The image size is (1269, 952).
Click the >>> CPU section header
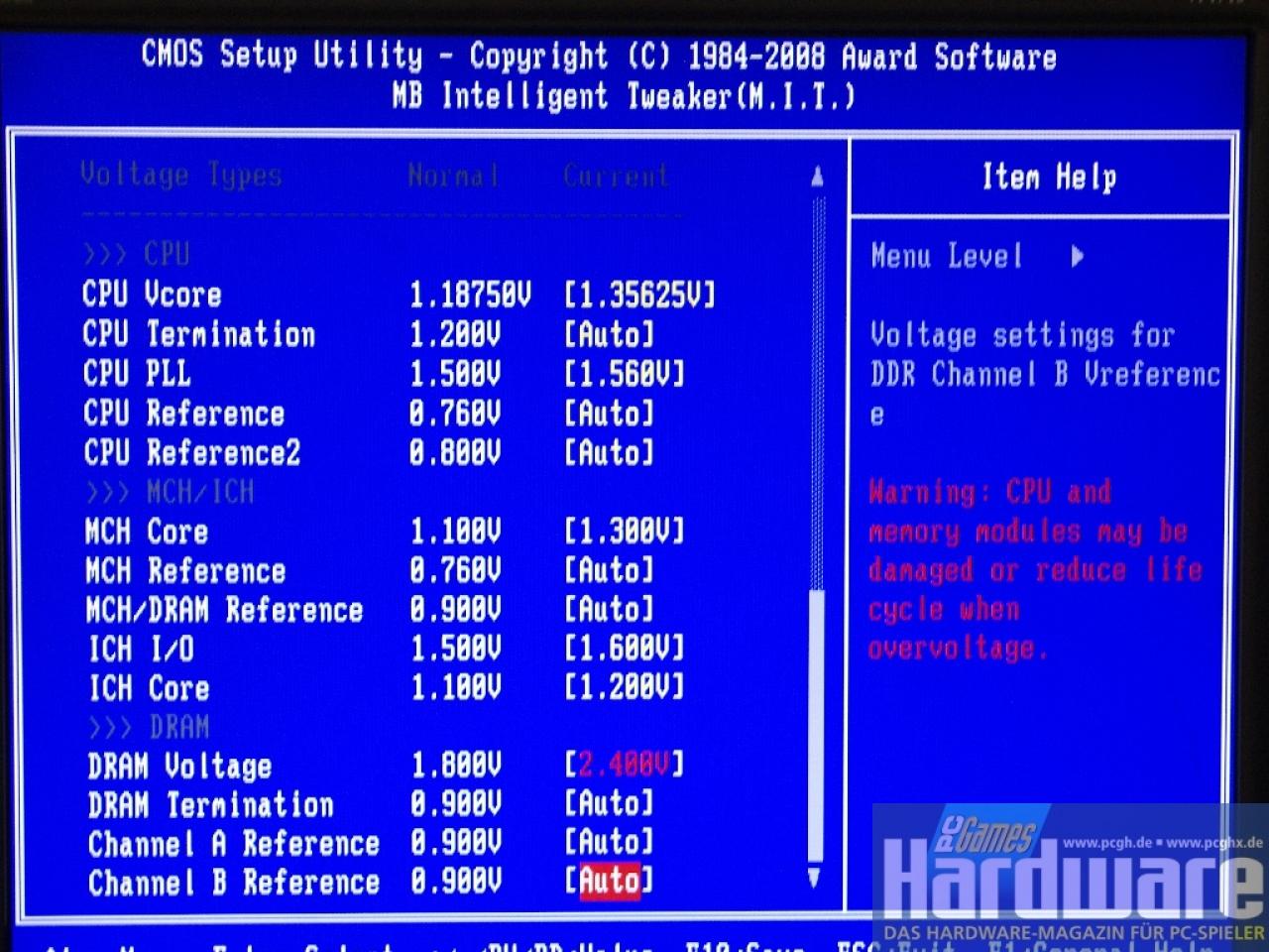click(137, 255)
